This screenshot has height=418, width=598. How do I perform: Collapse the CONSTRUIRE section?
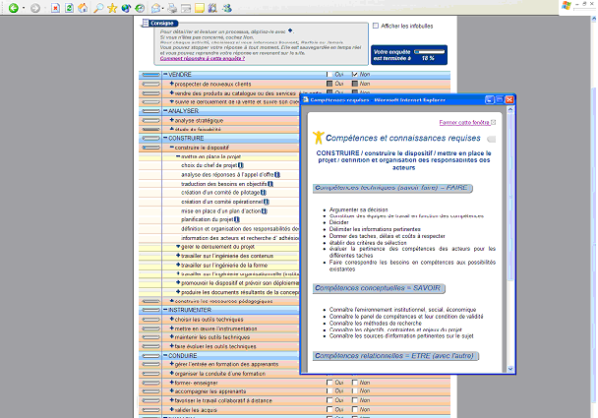(163, 138)
